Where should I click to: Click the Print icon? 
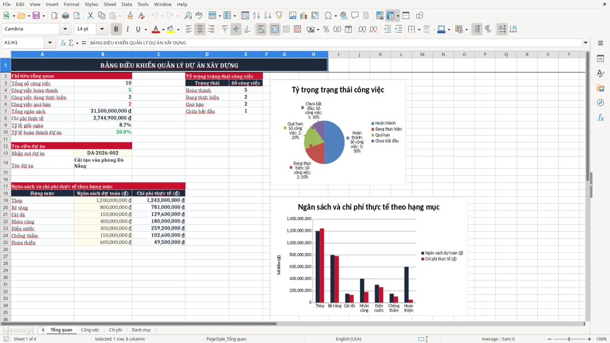pos(66,16)
